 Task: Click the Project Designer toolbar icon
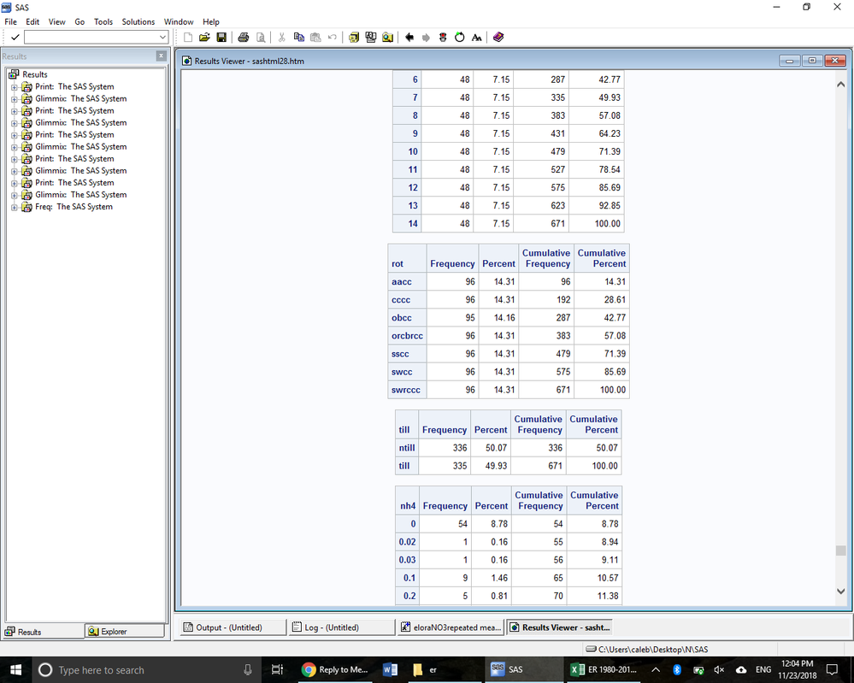point(371,37)
